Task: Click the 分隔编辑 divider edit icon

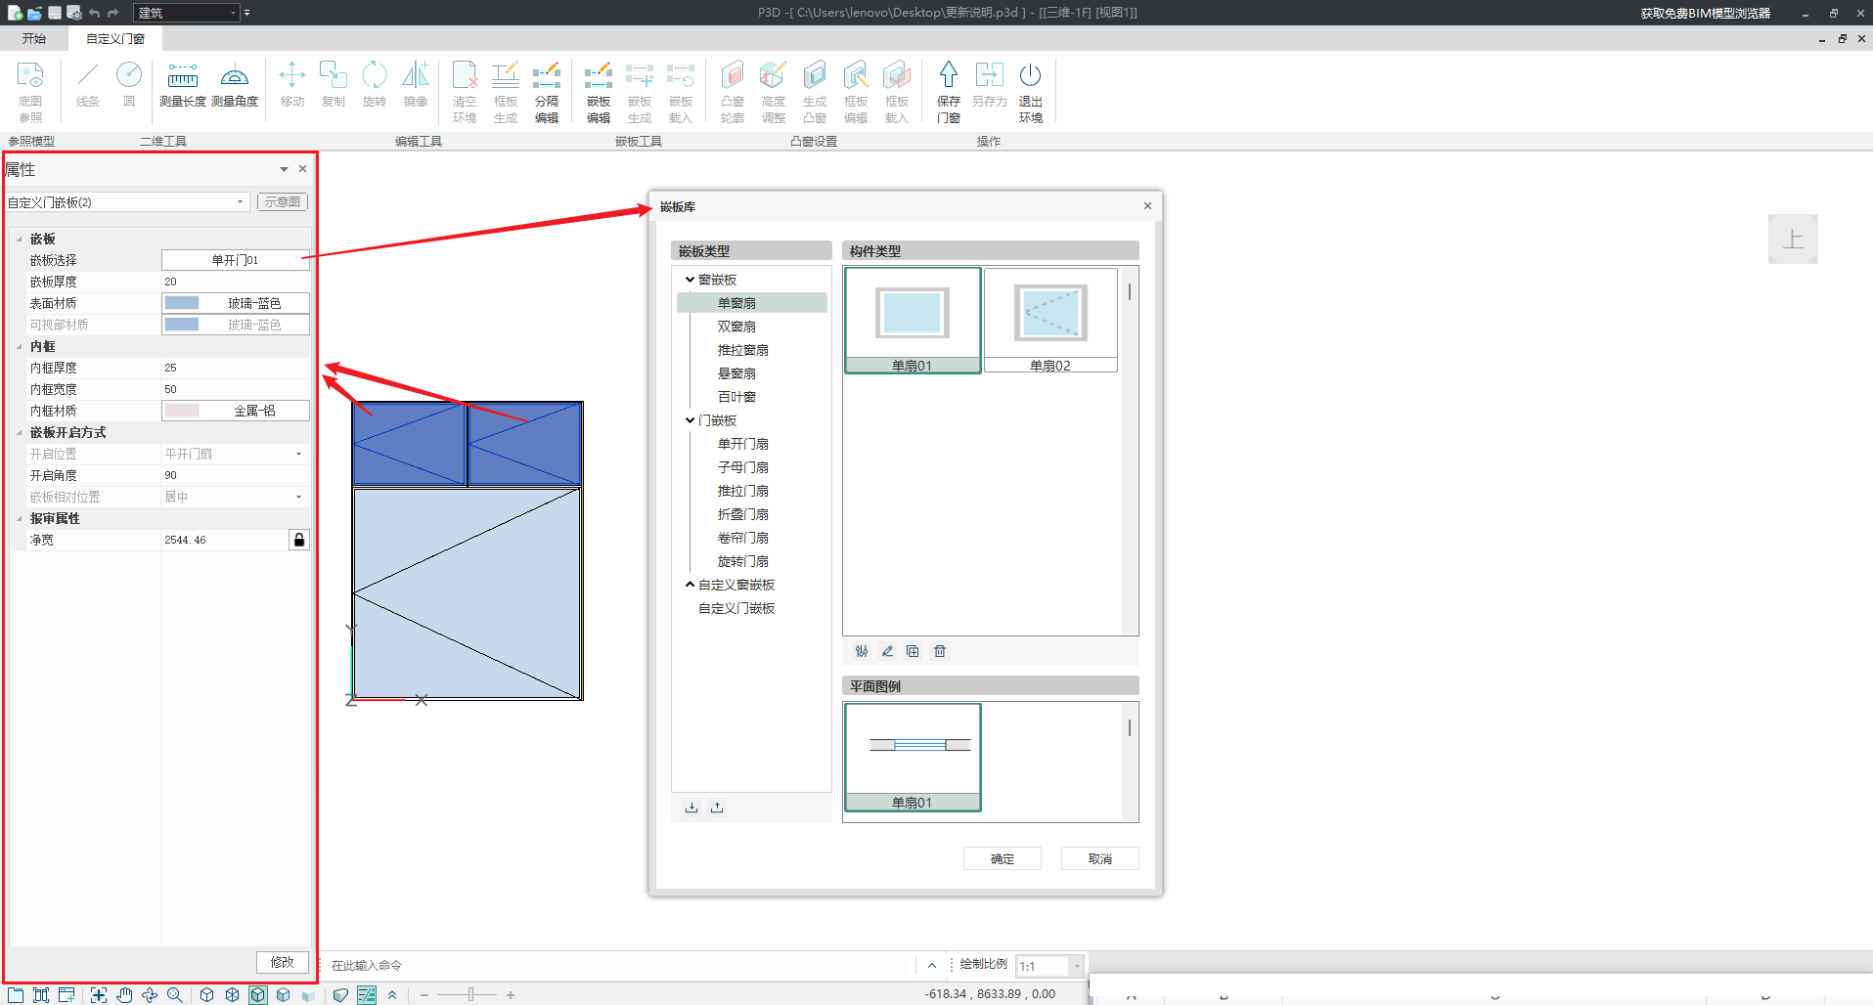Action: 547,92
